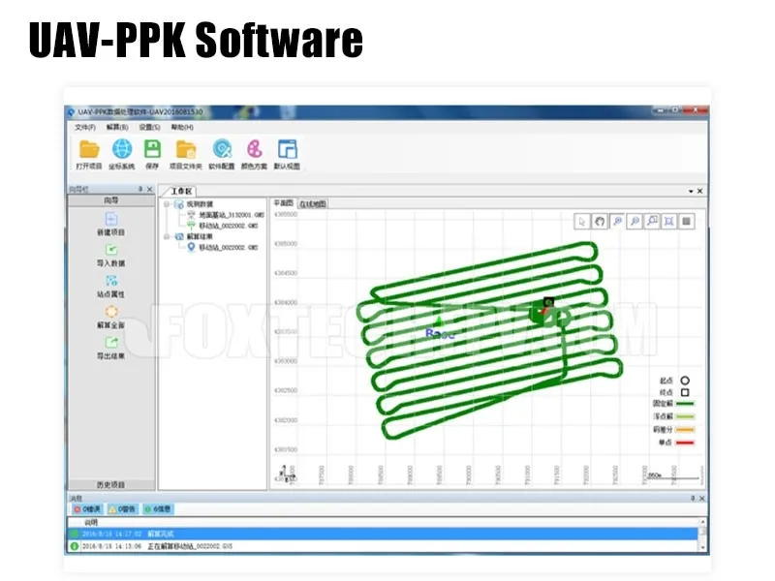Create a project with 新建项目 wizard icon
This screenshot has width=775, height=581.
tap(111, 219)
